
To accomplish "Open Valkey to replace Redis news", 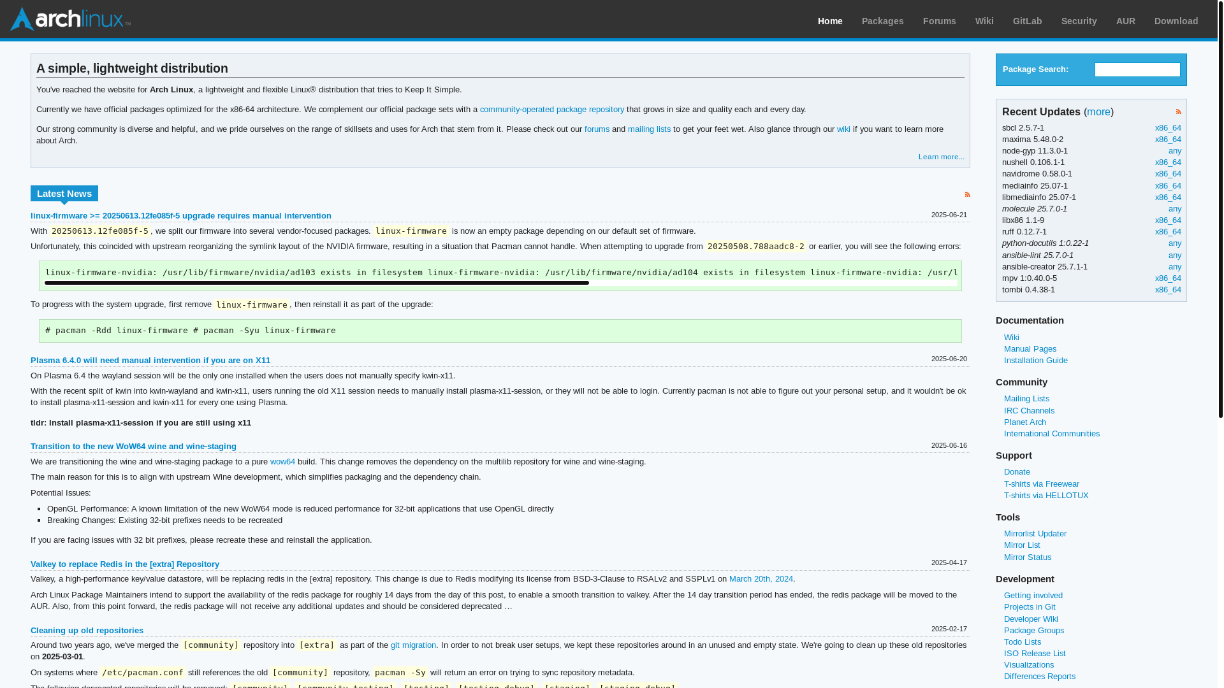I will coord(125,564).
